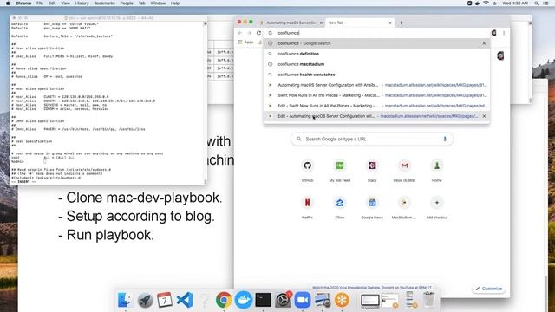
Task: Select 'confluence definition' suggestion
Action: pyautogui.click(x=376, y=54)
